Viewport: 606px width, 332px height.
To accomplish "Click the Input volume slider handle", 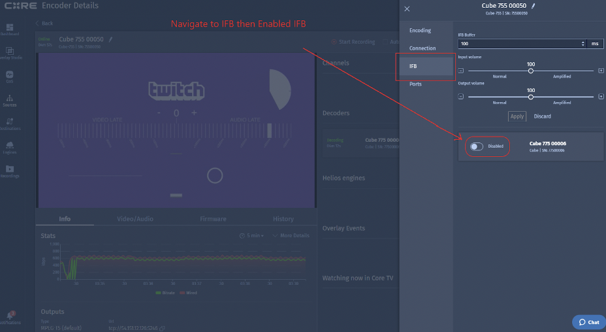I will click(530, 71).
